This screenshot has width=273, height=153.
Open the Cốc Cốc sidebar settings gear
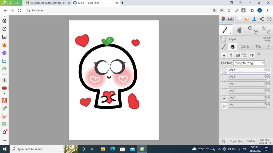[x=4, y=21]
